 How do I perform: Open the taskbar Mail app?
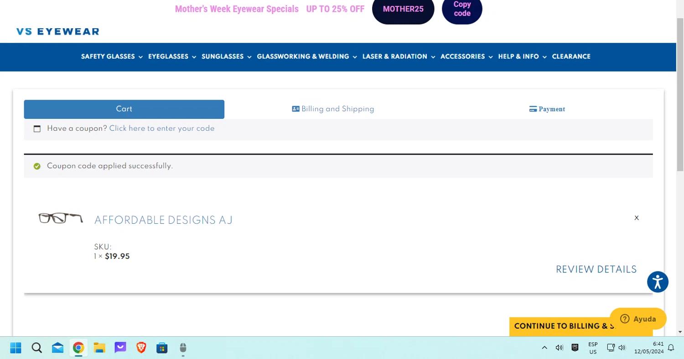[x=57, y=348]
